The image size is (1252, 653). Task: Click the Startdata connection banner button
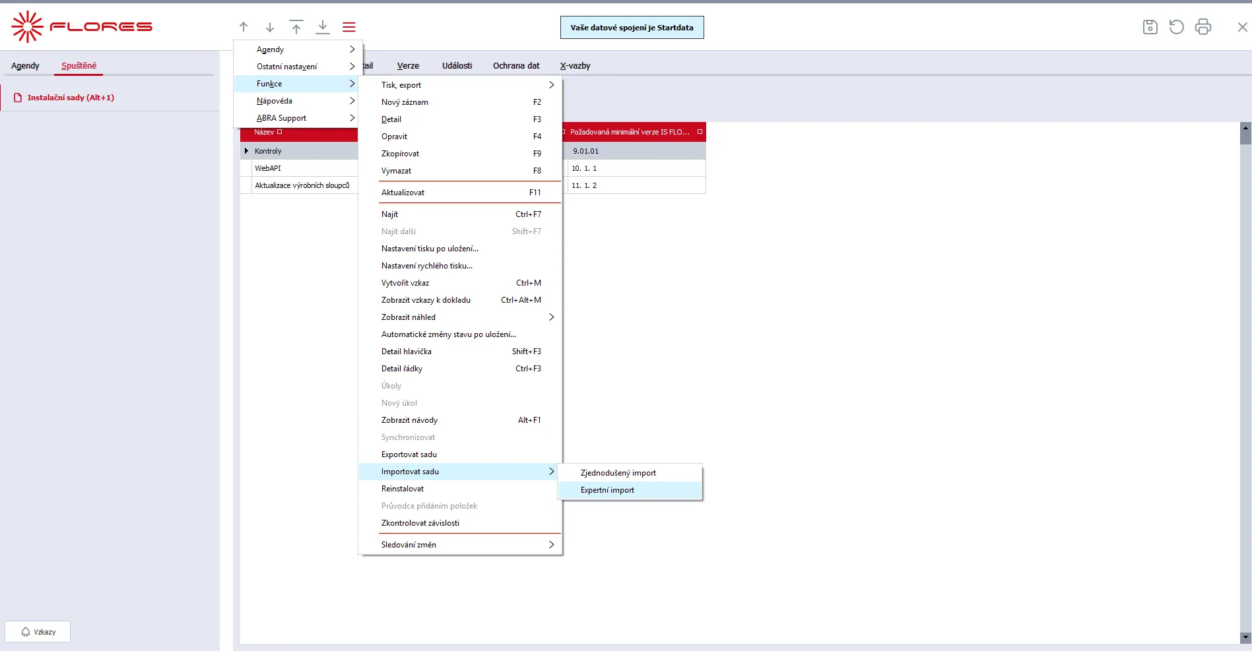(632, 28)
